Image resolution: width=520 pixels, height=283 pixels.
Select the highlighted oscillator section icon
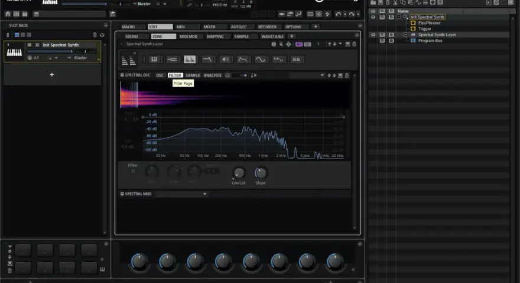190,59
